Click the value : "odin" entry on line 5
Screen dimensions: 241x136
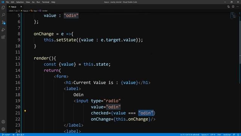[x=61, y=15]
